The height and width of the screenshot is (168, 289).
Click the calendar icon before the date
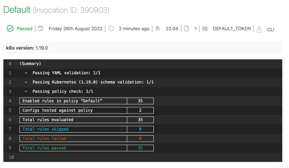click(40, 29)
